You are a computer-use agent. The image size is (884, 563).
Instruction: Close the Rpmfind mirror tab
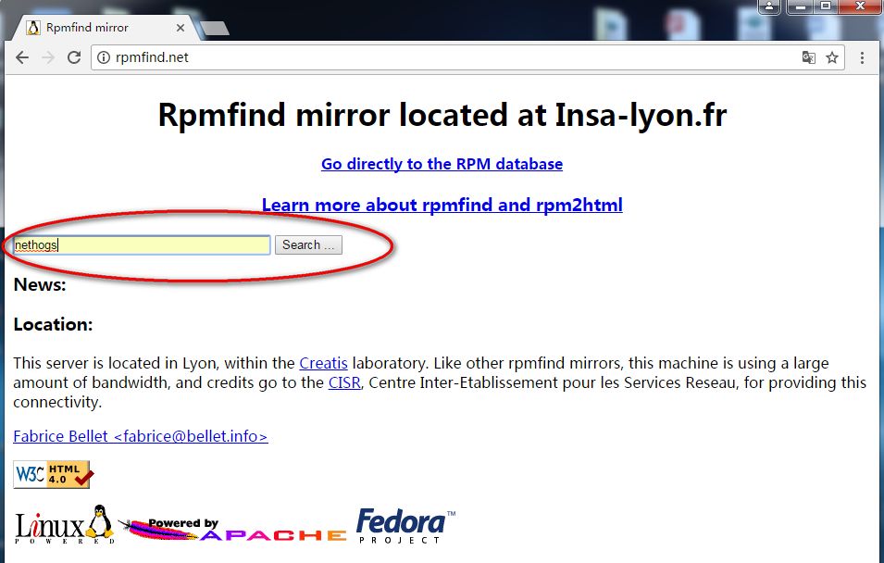(x=181, y=28)
